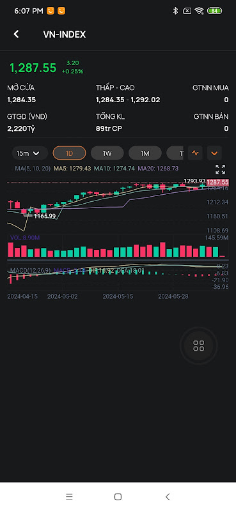Screen dimensions: 236x511
Task: Tap the Android recent apps menu button
Action: [x=69, y=497]
